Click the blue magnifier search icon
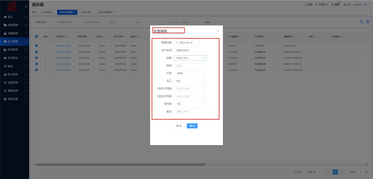373x179 pixels. tap(361, 22)
